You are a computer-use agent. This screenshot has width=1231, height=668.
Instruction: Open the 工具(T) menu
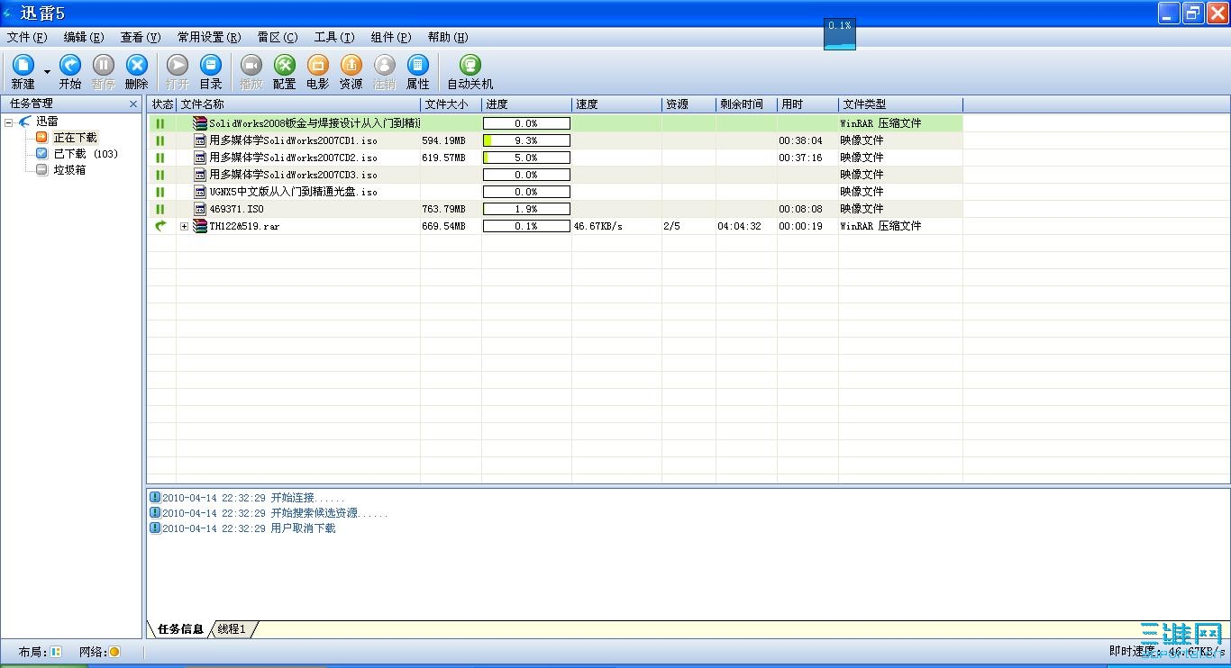[334, 37]
